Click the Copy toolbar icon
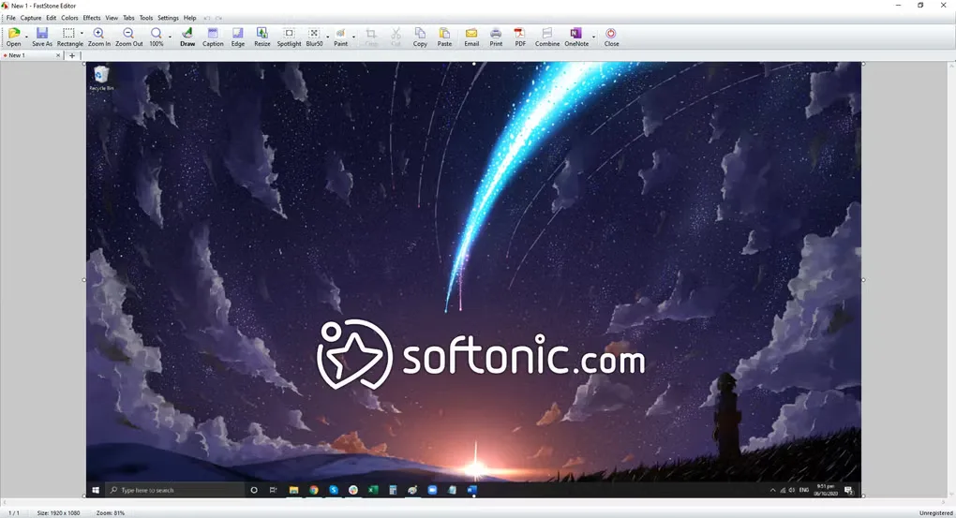Image resolution: width=956 pixels, height=518 pixels. pos(420,37)
